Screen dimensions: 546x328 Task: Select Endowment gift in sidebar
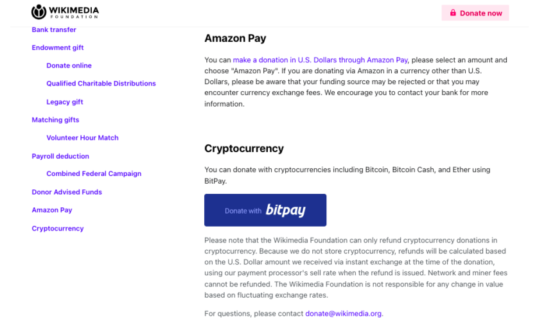(58, 47)
